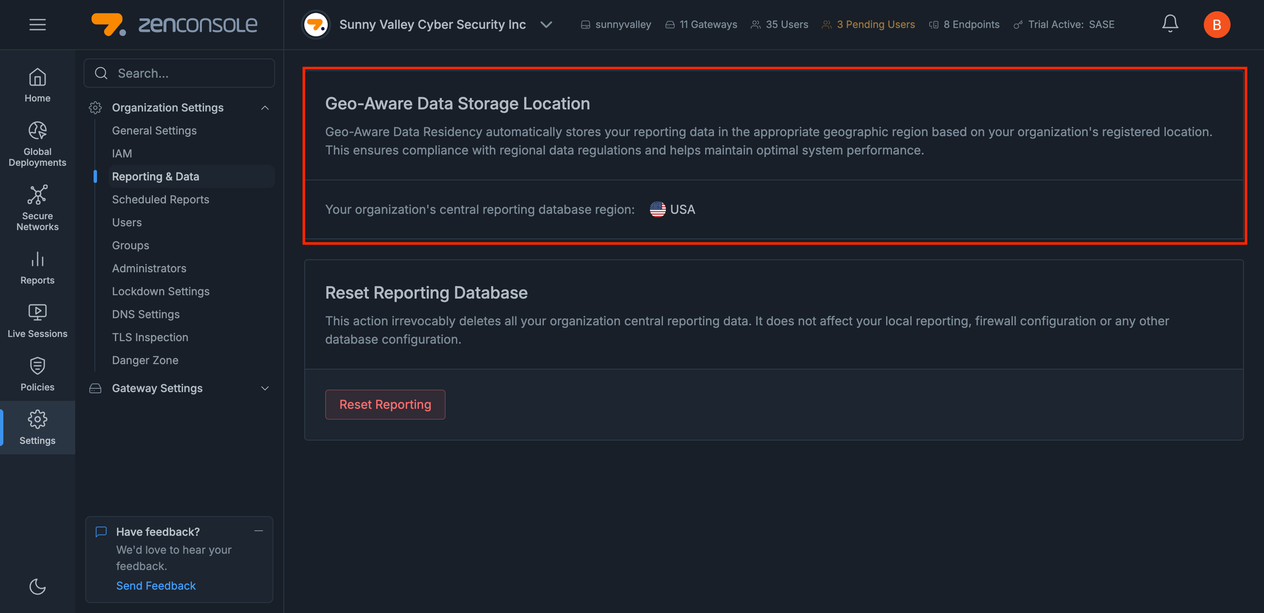Viewport: 1264px width, 613px height.
Task: Click the Settings gear in sidebar
Action: [x=37, y=419]
